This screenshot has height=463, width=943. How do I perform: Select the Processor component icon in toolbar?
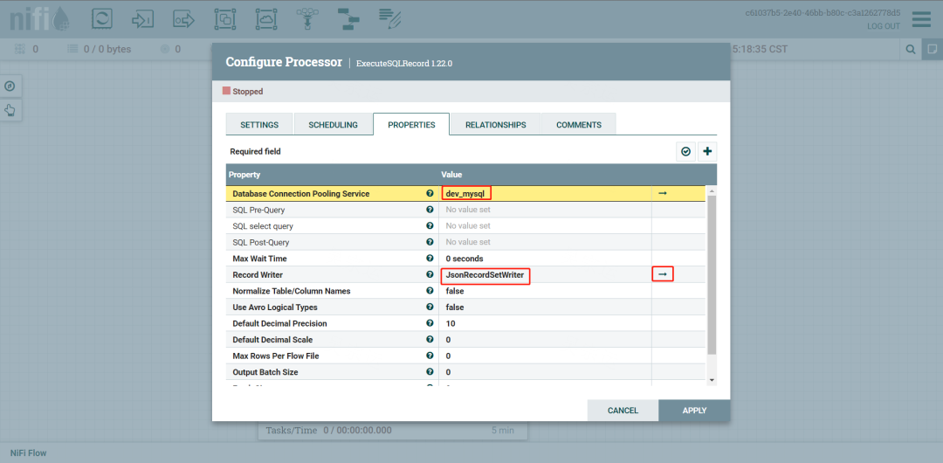coord(101,19)
